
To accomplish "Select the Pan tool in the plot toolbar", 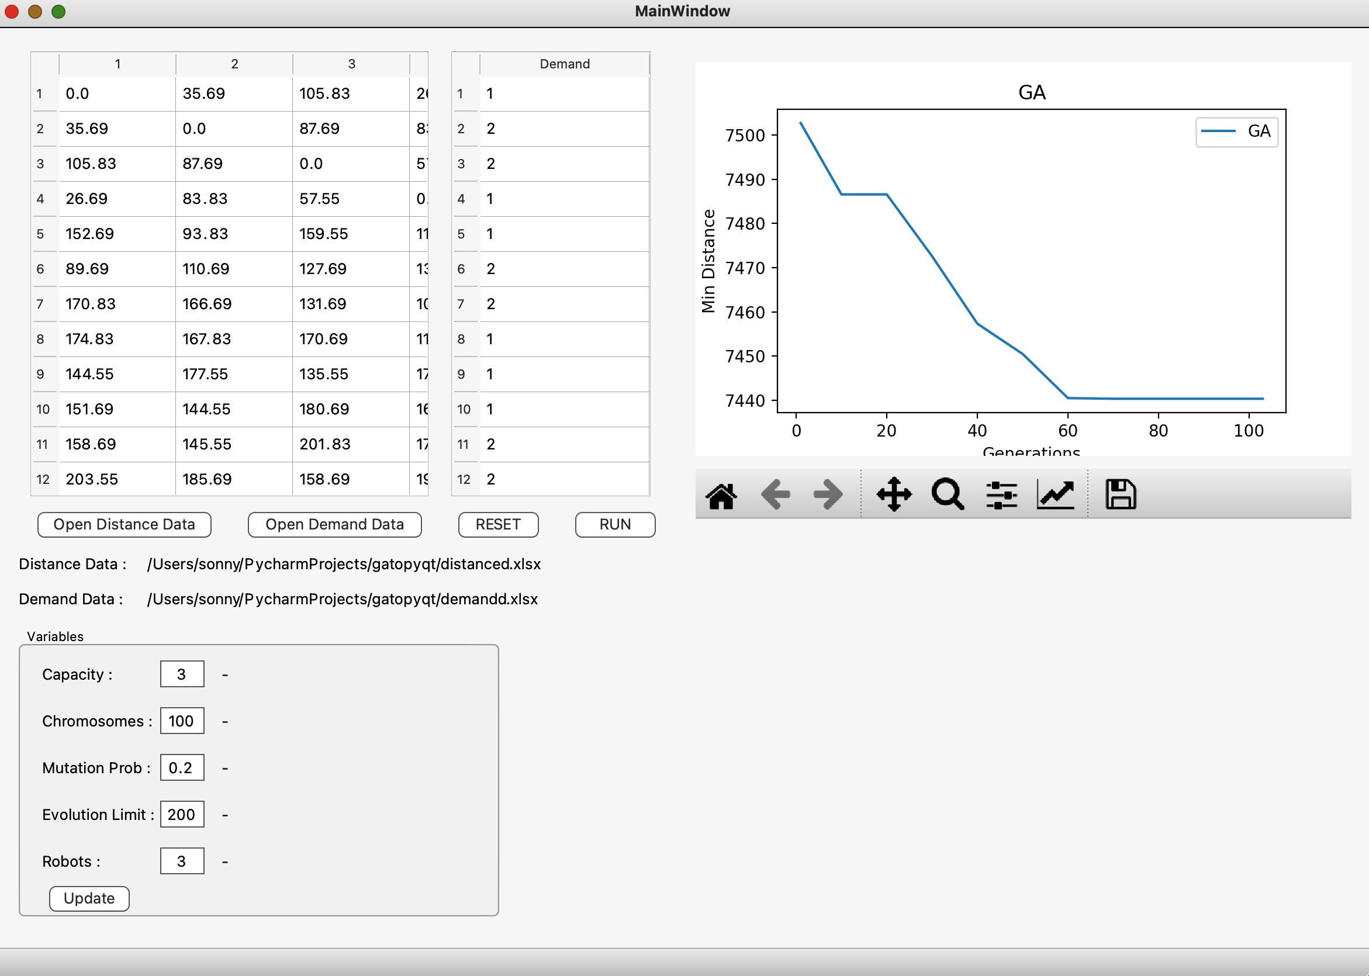I will tap(895, 494).
